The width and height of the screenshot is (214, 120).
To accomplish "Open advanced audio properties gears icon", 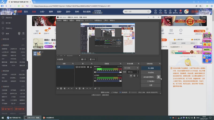I will 95,89.
